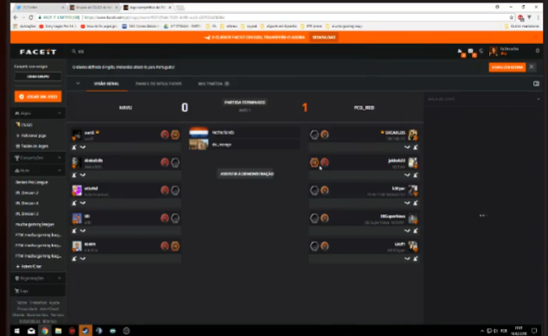The width and height of the screenshot is (548, 336).
Task: Close the language suggestion banner
Action: [532, 67]
